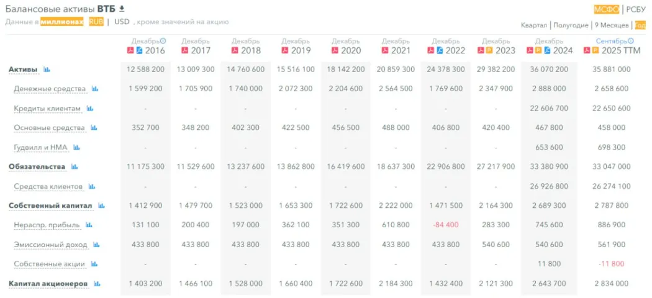Select RUB currency option
The height and width of the screenshot is (298, 652).
tap(96, 22)
